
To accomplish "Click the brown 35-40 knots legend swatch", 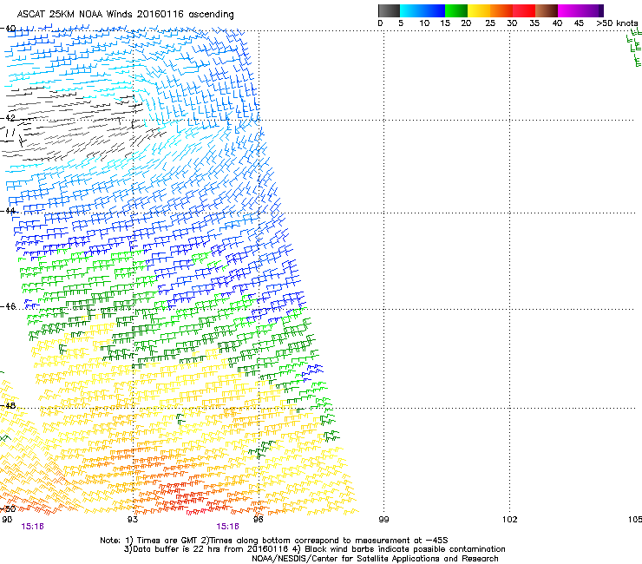I will pos(547,10).
